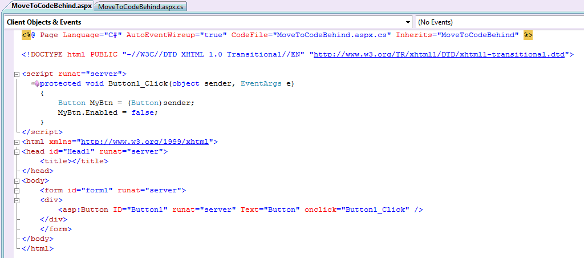Collapse the div element outline
The image size is (584, 258).
[x=17, y=200]
